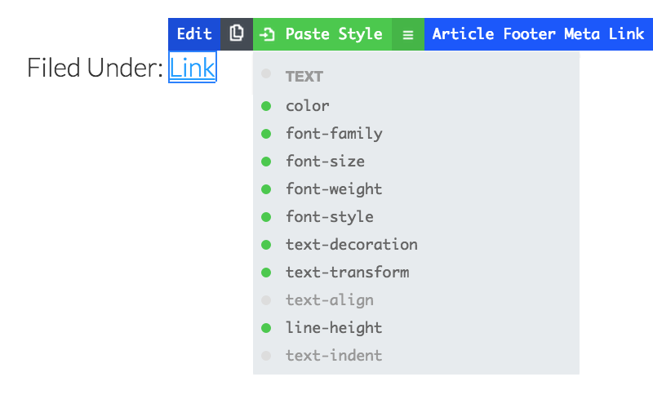Screen dimensions: 653x408
Task: Toggle the font-size property dot
Action: tap(266, 162)
